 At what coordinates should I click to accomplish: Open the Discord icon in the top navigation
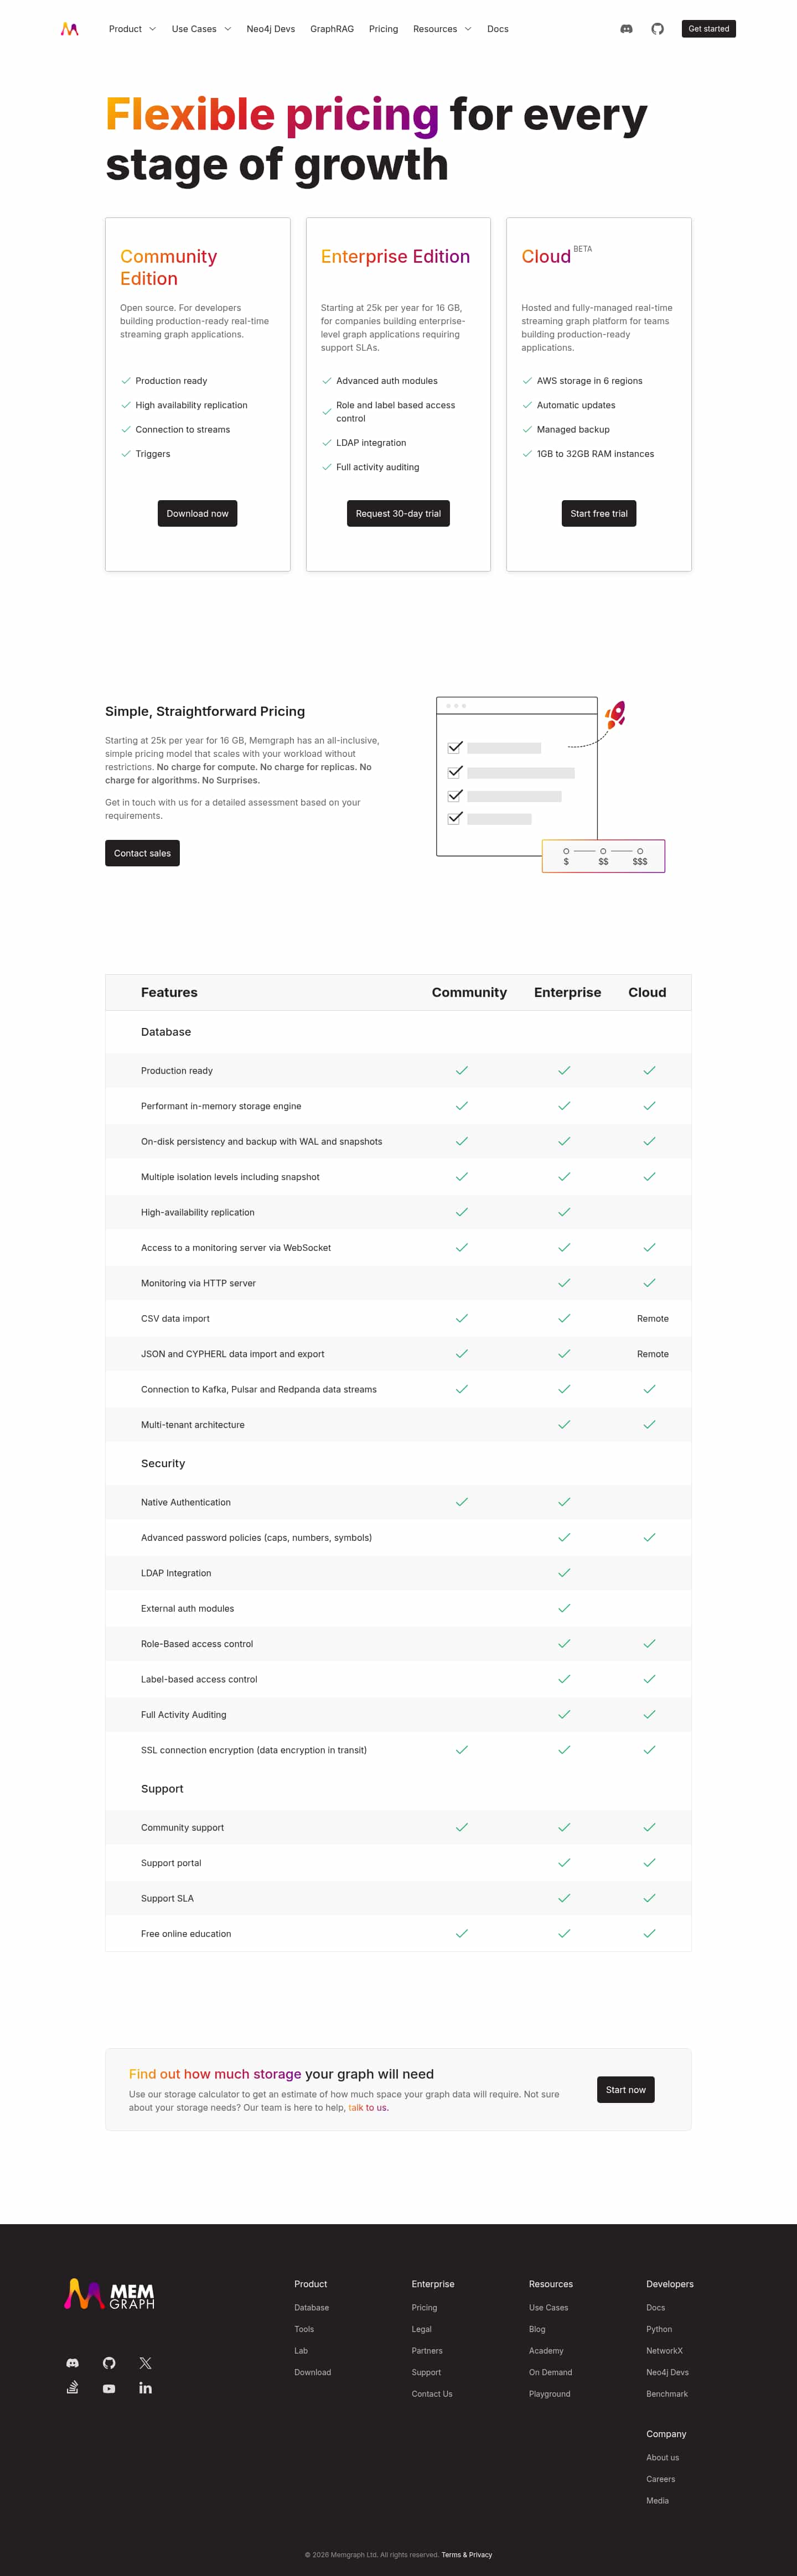click(626, 29)
